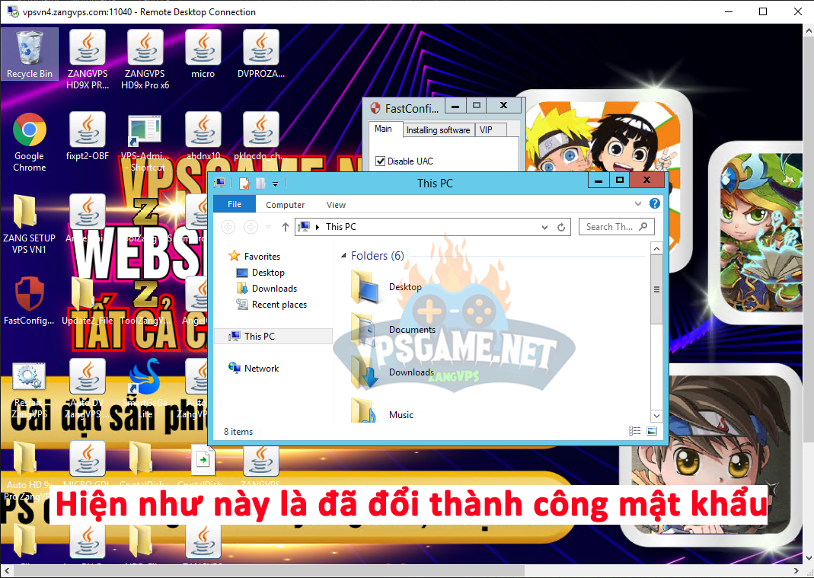Screen dimensions: 814x578
Task: Click the blue File menu button
Action: (x=235, y=204)
